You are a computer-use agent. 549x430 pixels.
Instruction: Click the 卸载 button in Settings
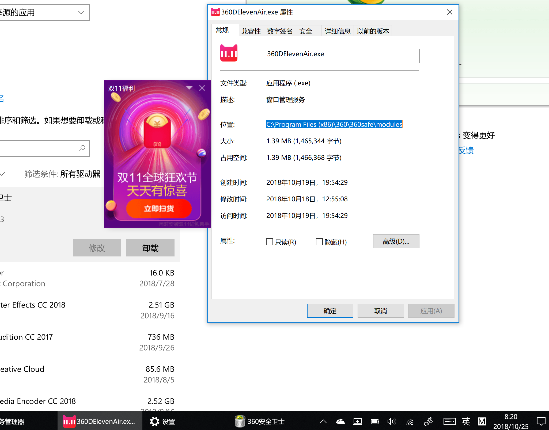pos(150,248)
